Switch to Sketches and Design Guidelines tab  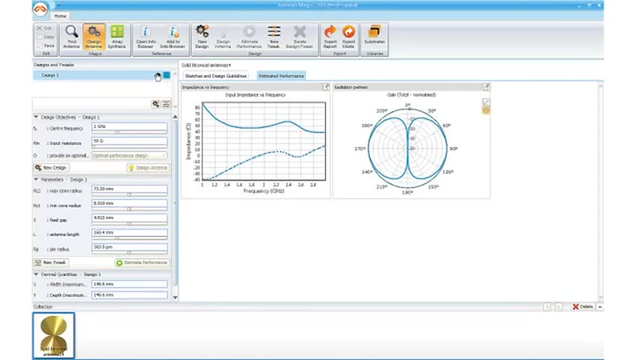tap(216, 76)
